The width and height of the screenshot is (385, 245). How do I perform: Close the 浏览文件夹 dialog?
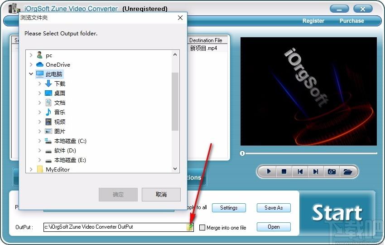tap(180, 18)
